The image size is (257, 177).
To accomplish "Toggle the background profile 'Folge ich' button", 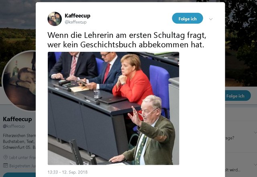I will [237, 96].
